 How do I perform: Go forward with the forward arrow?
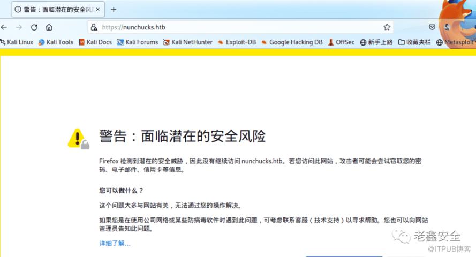click(19, 27)
